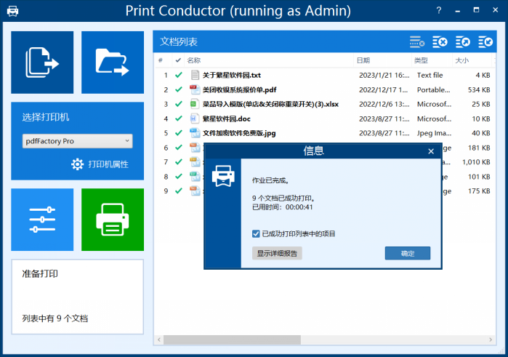Click the Print Conductor app icon in title bar
Screen dimensions: 508x357
pos(12,11)
